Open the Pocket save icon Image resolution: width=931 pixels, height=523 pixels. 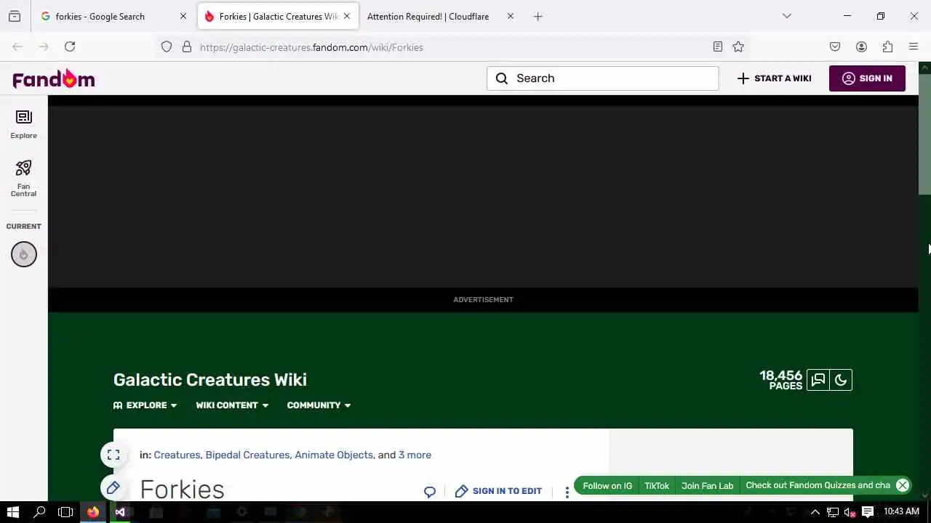click(835, 46)
